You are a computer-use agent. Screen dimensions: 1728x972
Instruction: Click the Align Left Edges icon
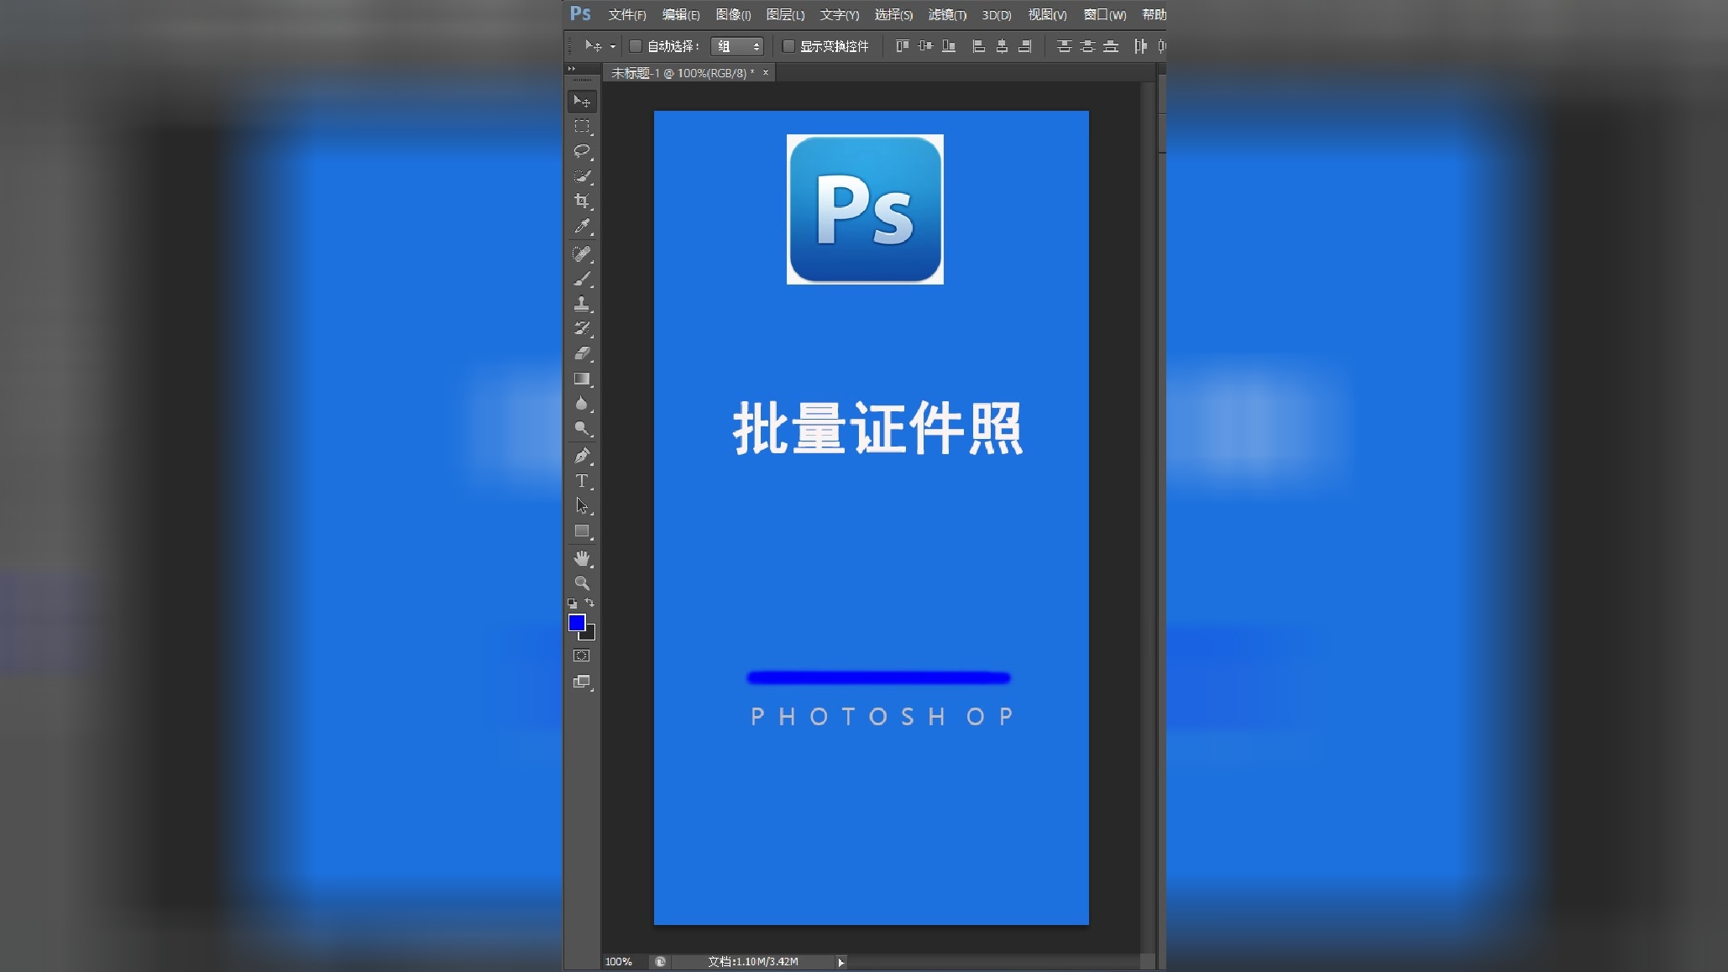click(978, 46)
